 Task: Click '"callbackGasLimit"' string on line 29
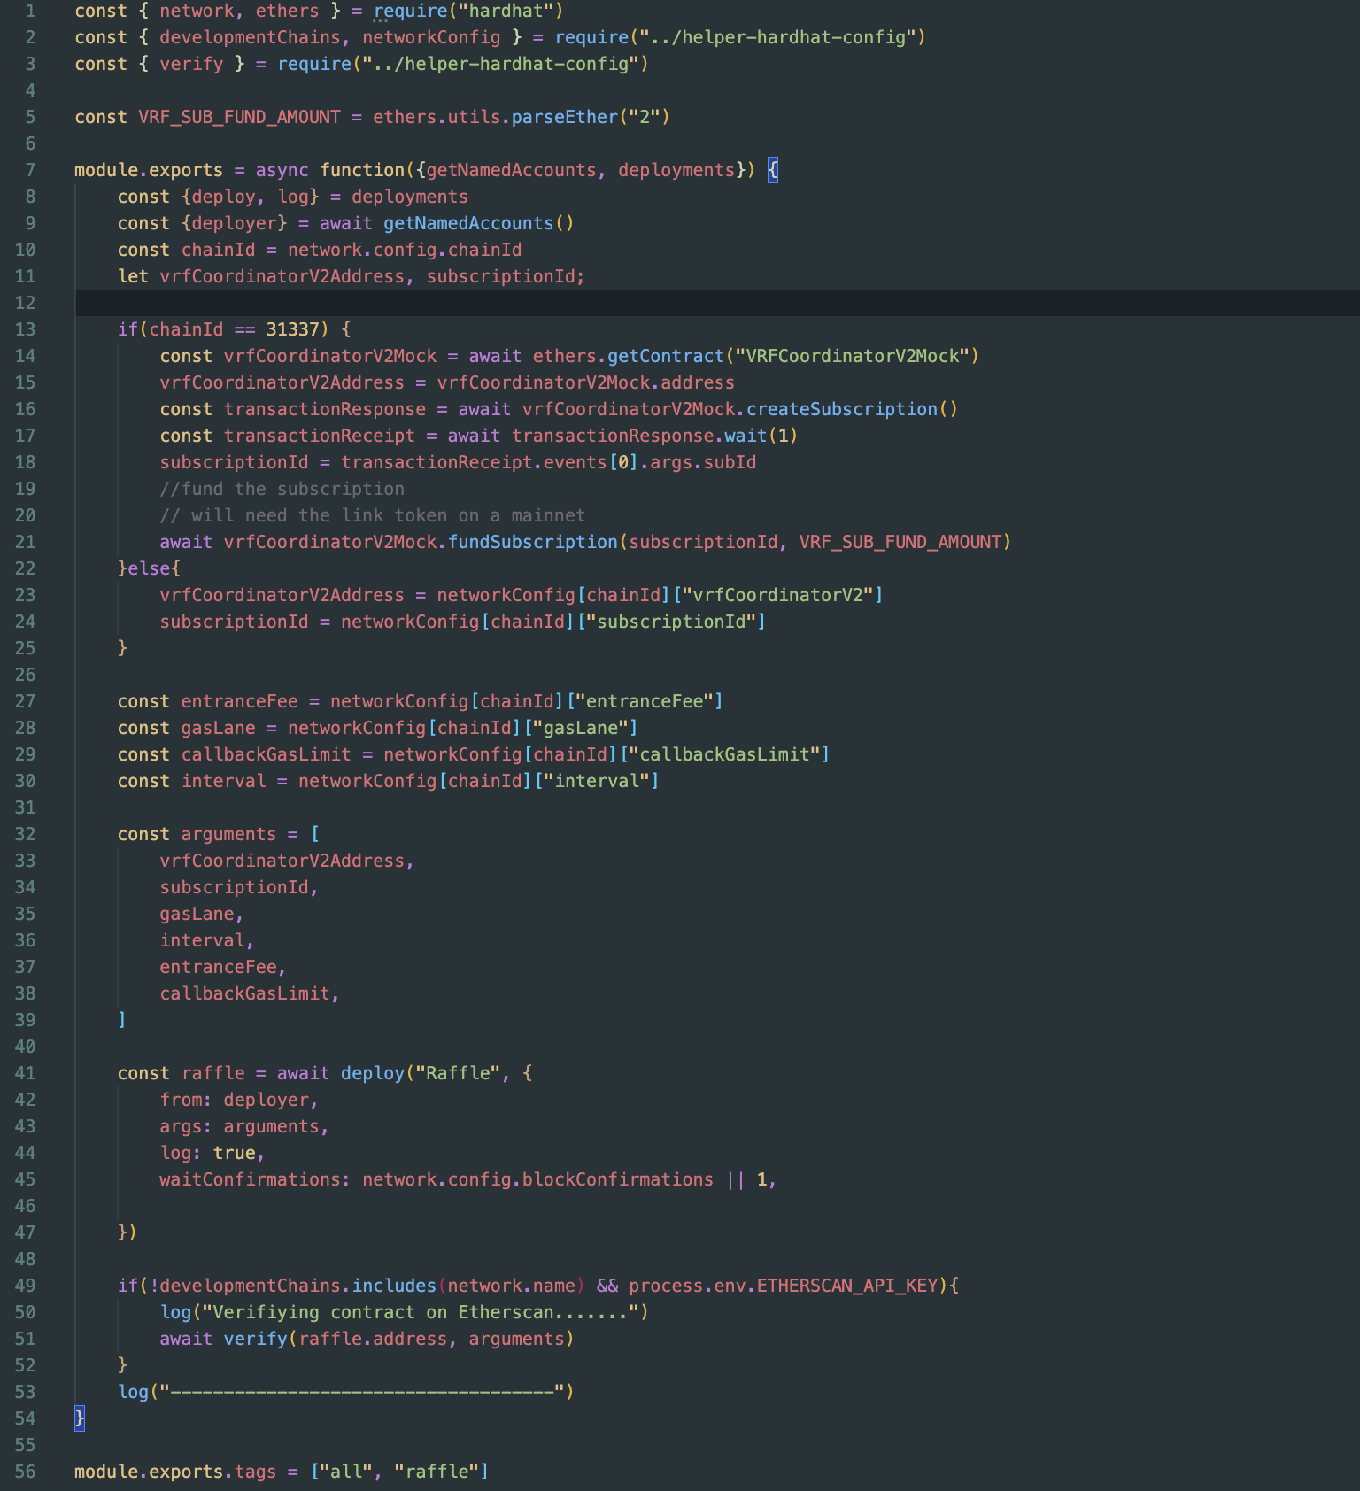(x=724, y=754)
